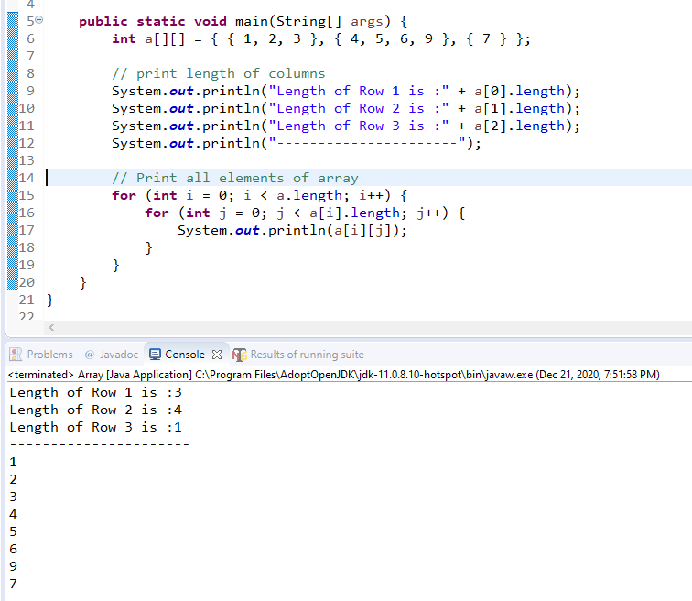Image resolution: width=692 pixels, height=601 pixels.
Task: Click 'a[1].length' in the editor
Action: tap(519, 108)
